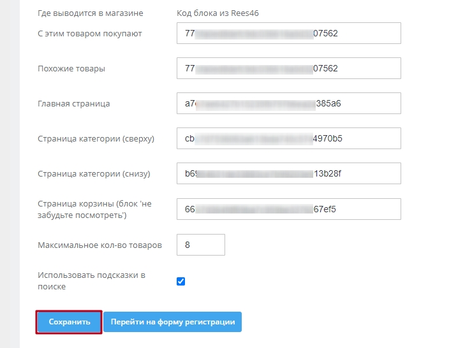
Task: Focus the 'Похожие товары' block code input
Action: point(288,68)
